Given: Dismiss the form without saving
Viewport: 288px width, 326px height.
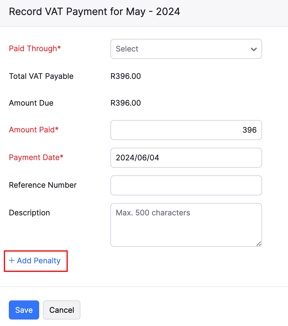Looking at the screenshot, I should [62, 310].
